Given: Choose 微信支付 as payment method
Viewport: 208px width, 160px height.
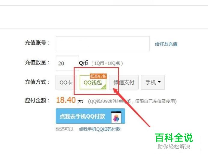Looking at the screenshot, I should tap(124, 82).
